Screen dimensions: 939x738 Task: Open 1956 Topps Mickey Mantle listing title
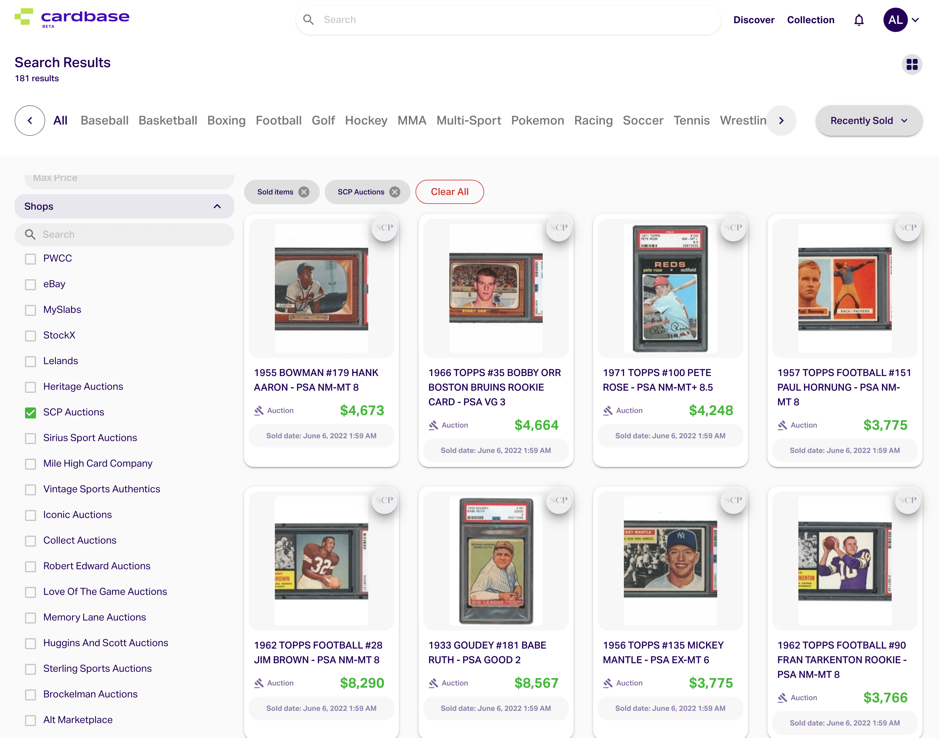[x=663, y=653]
